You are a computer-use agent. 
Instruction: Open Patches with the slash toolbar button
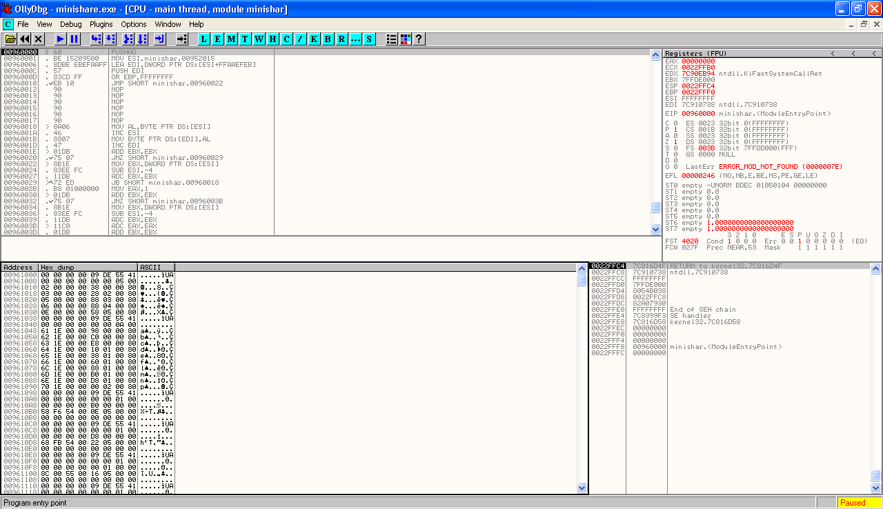tap(301, 39)
